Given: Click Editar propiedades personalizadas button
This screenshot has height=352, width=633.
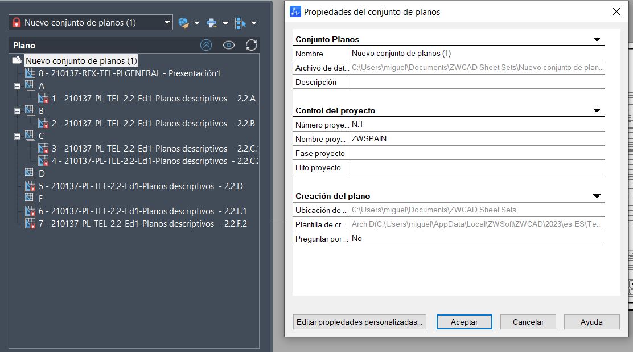Looking at the screenshot, I should pyautogui.click(x=359, y=322).
